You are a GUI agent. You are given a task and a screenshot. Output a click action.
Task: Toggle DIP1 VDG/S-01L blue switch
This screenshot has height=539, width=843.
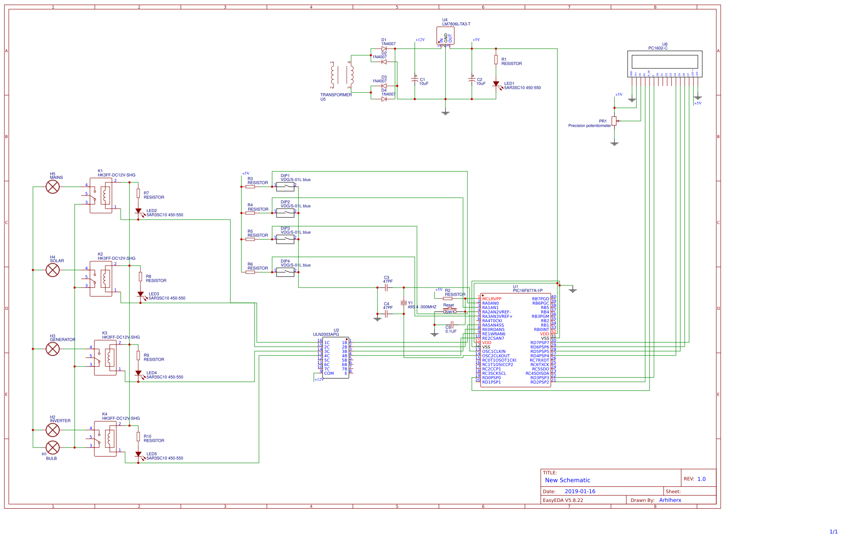pos(284,186)
